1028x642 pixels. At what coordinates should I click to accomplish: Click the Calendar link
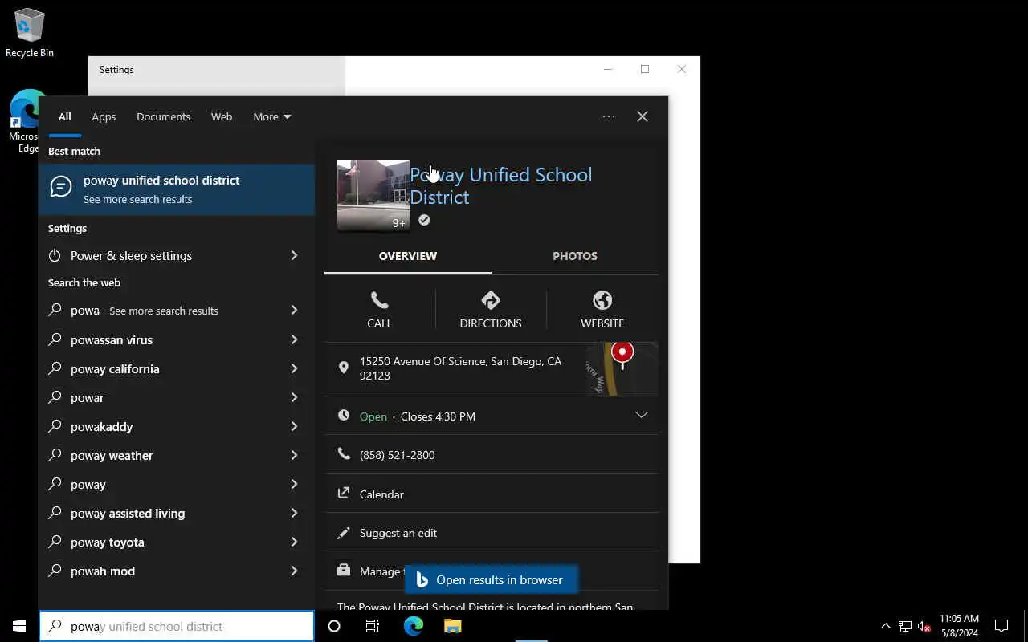pyautogui.click(x=381, y=494)
